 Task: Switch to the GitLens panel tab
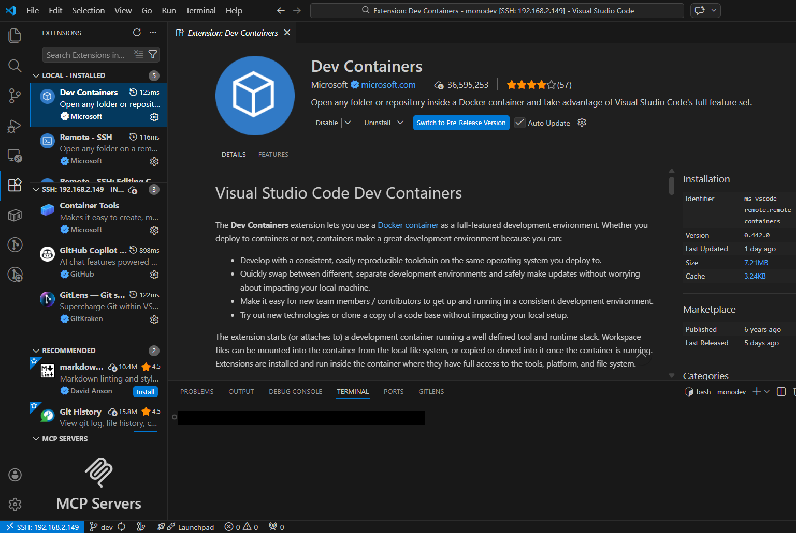coord(431,392)
